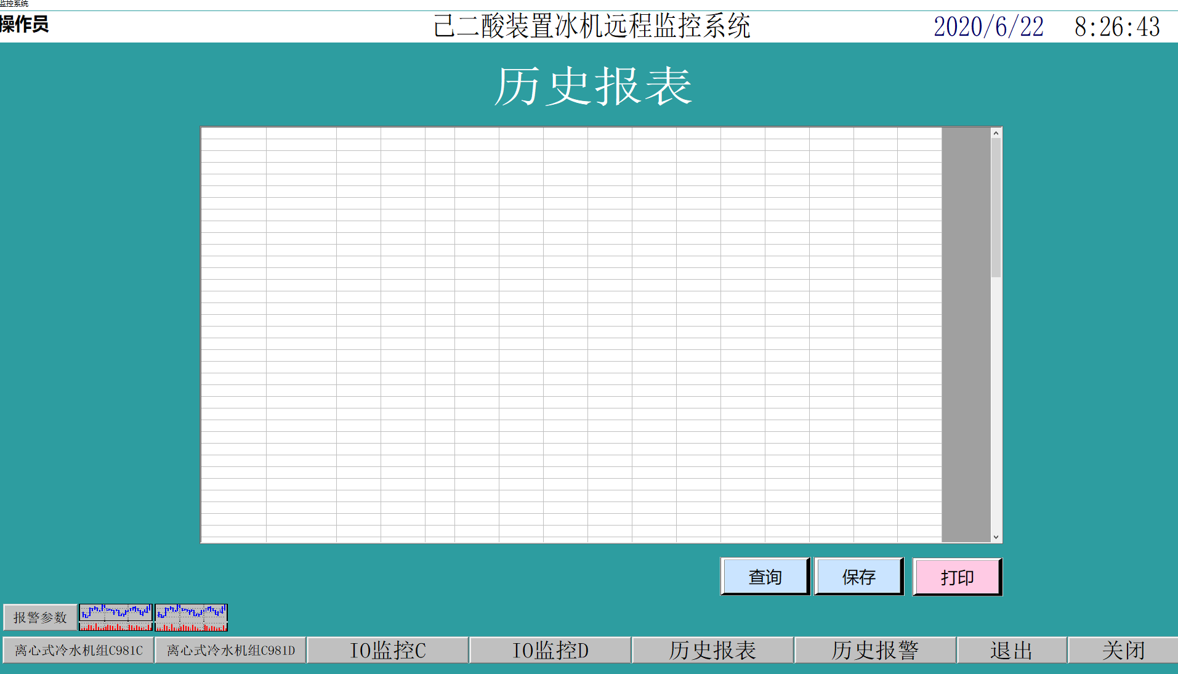Click the report scrollbar's down arrow
Image resolution: width=1178 pixels, height=674 pixels.
(x=996, y=537)
